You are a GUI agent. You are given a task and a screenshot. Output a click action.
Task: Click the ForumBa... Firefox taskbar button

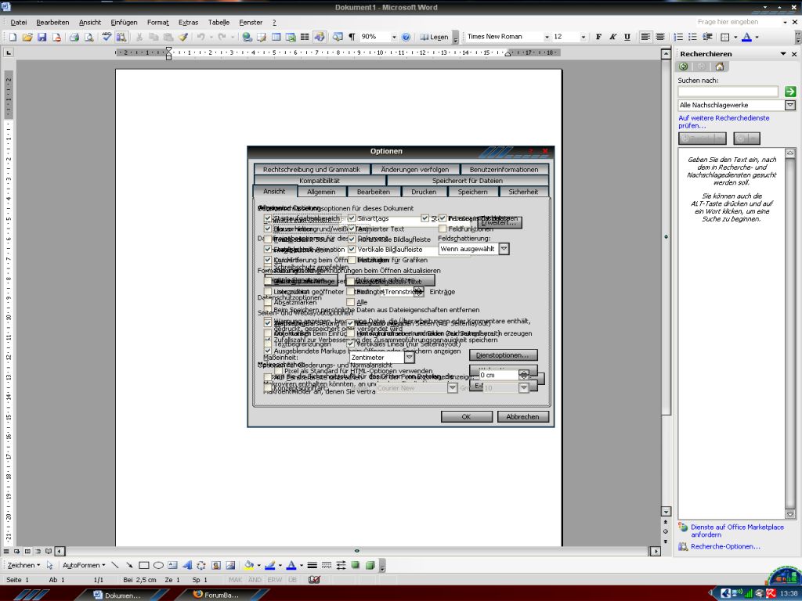click(x=221, y=595)
